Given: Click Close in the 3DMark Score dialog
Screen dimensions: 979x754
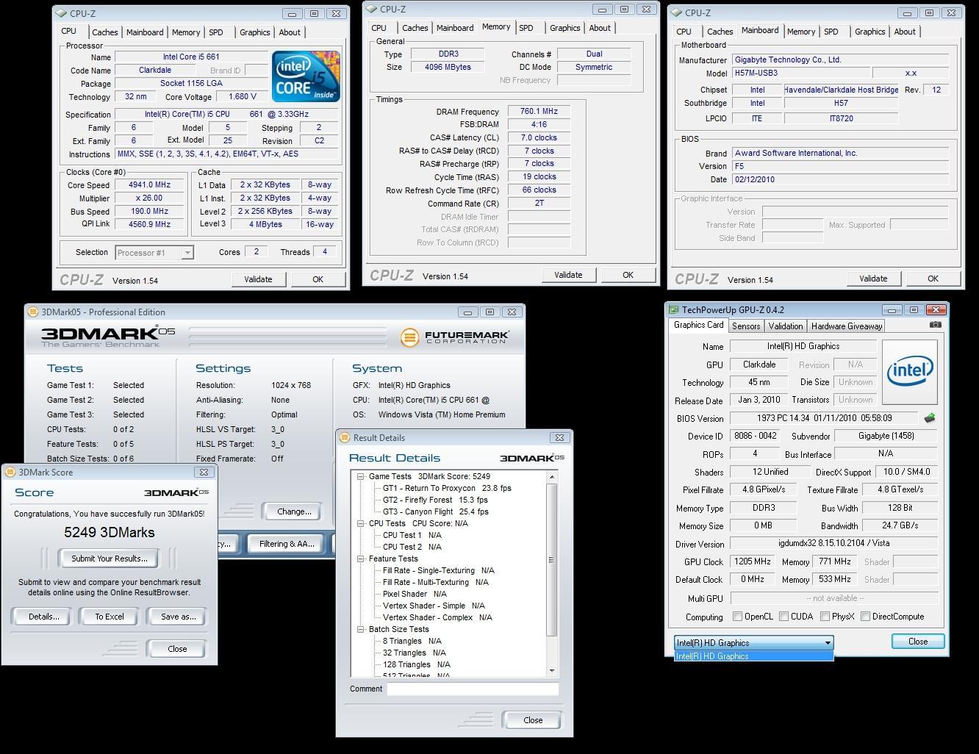Looking at the screenshot, I should pos(177,649).
